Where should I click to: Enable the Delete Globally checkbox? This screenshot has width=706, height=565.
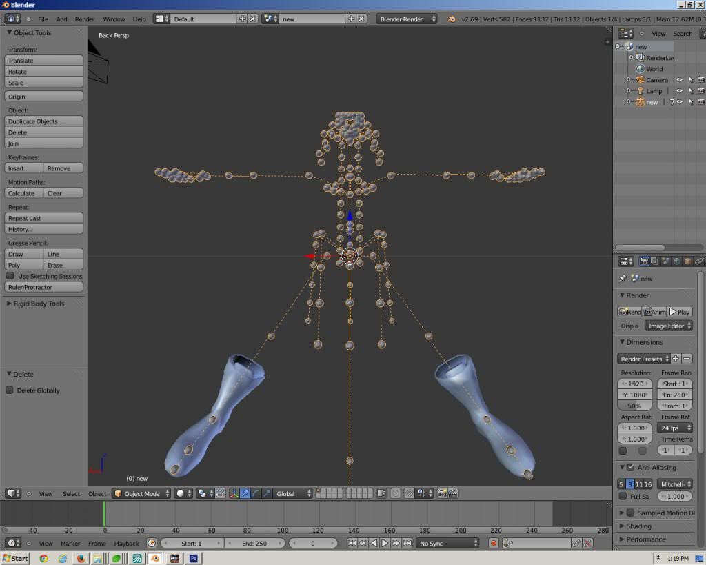click(x=10, y=390)
